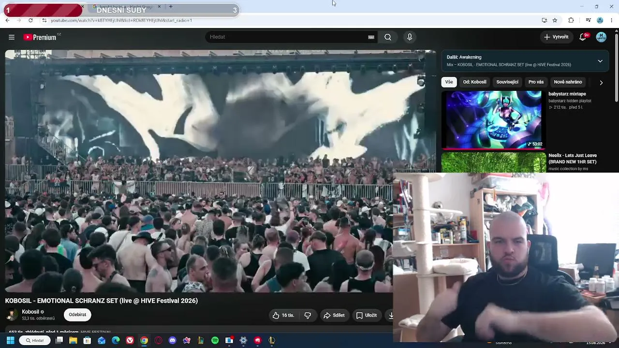Open 'Neelix - Lets Just Leave' video title
619x348 pixels.
573,159
